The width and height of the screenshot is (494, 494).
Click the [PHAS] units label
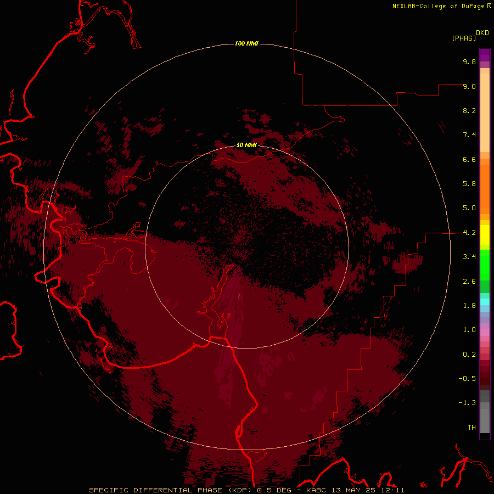tap(464, 38)
